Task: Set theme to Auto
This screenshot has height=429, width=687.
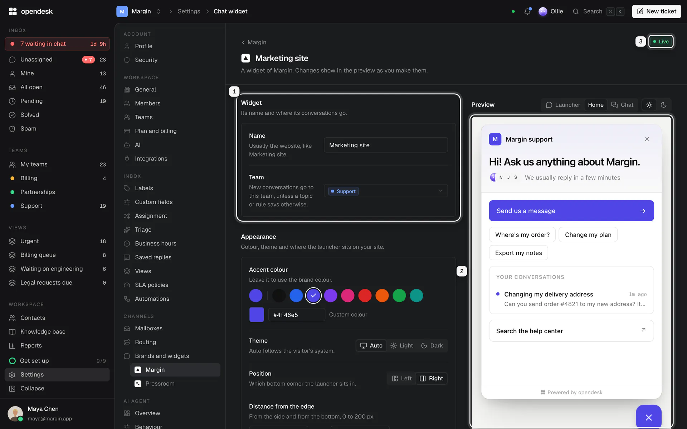Action: tap(371, 345)
